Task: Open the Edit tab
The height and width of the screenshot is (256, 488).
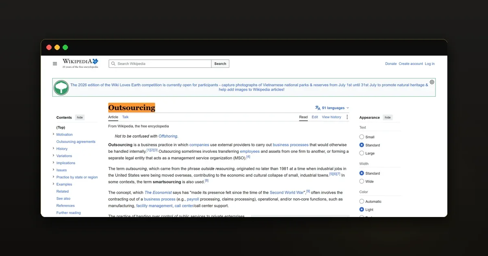Action: point(315,117)
